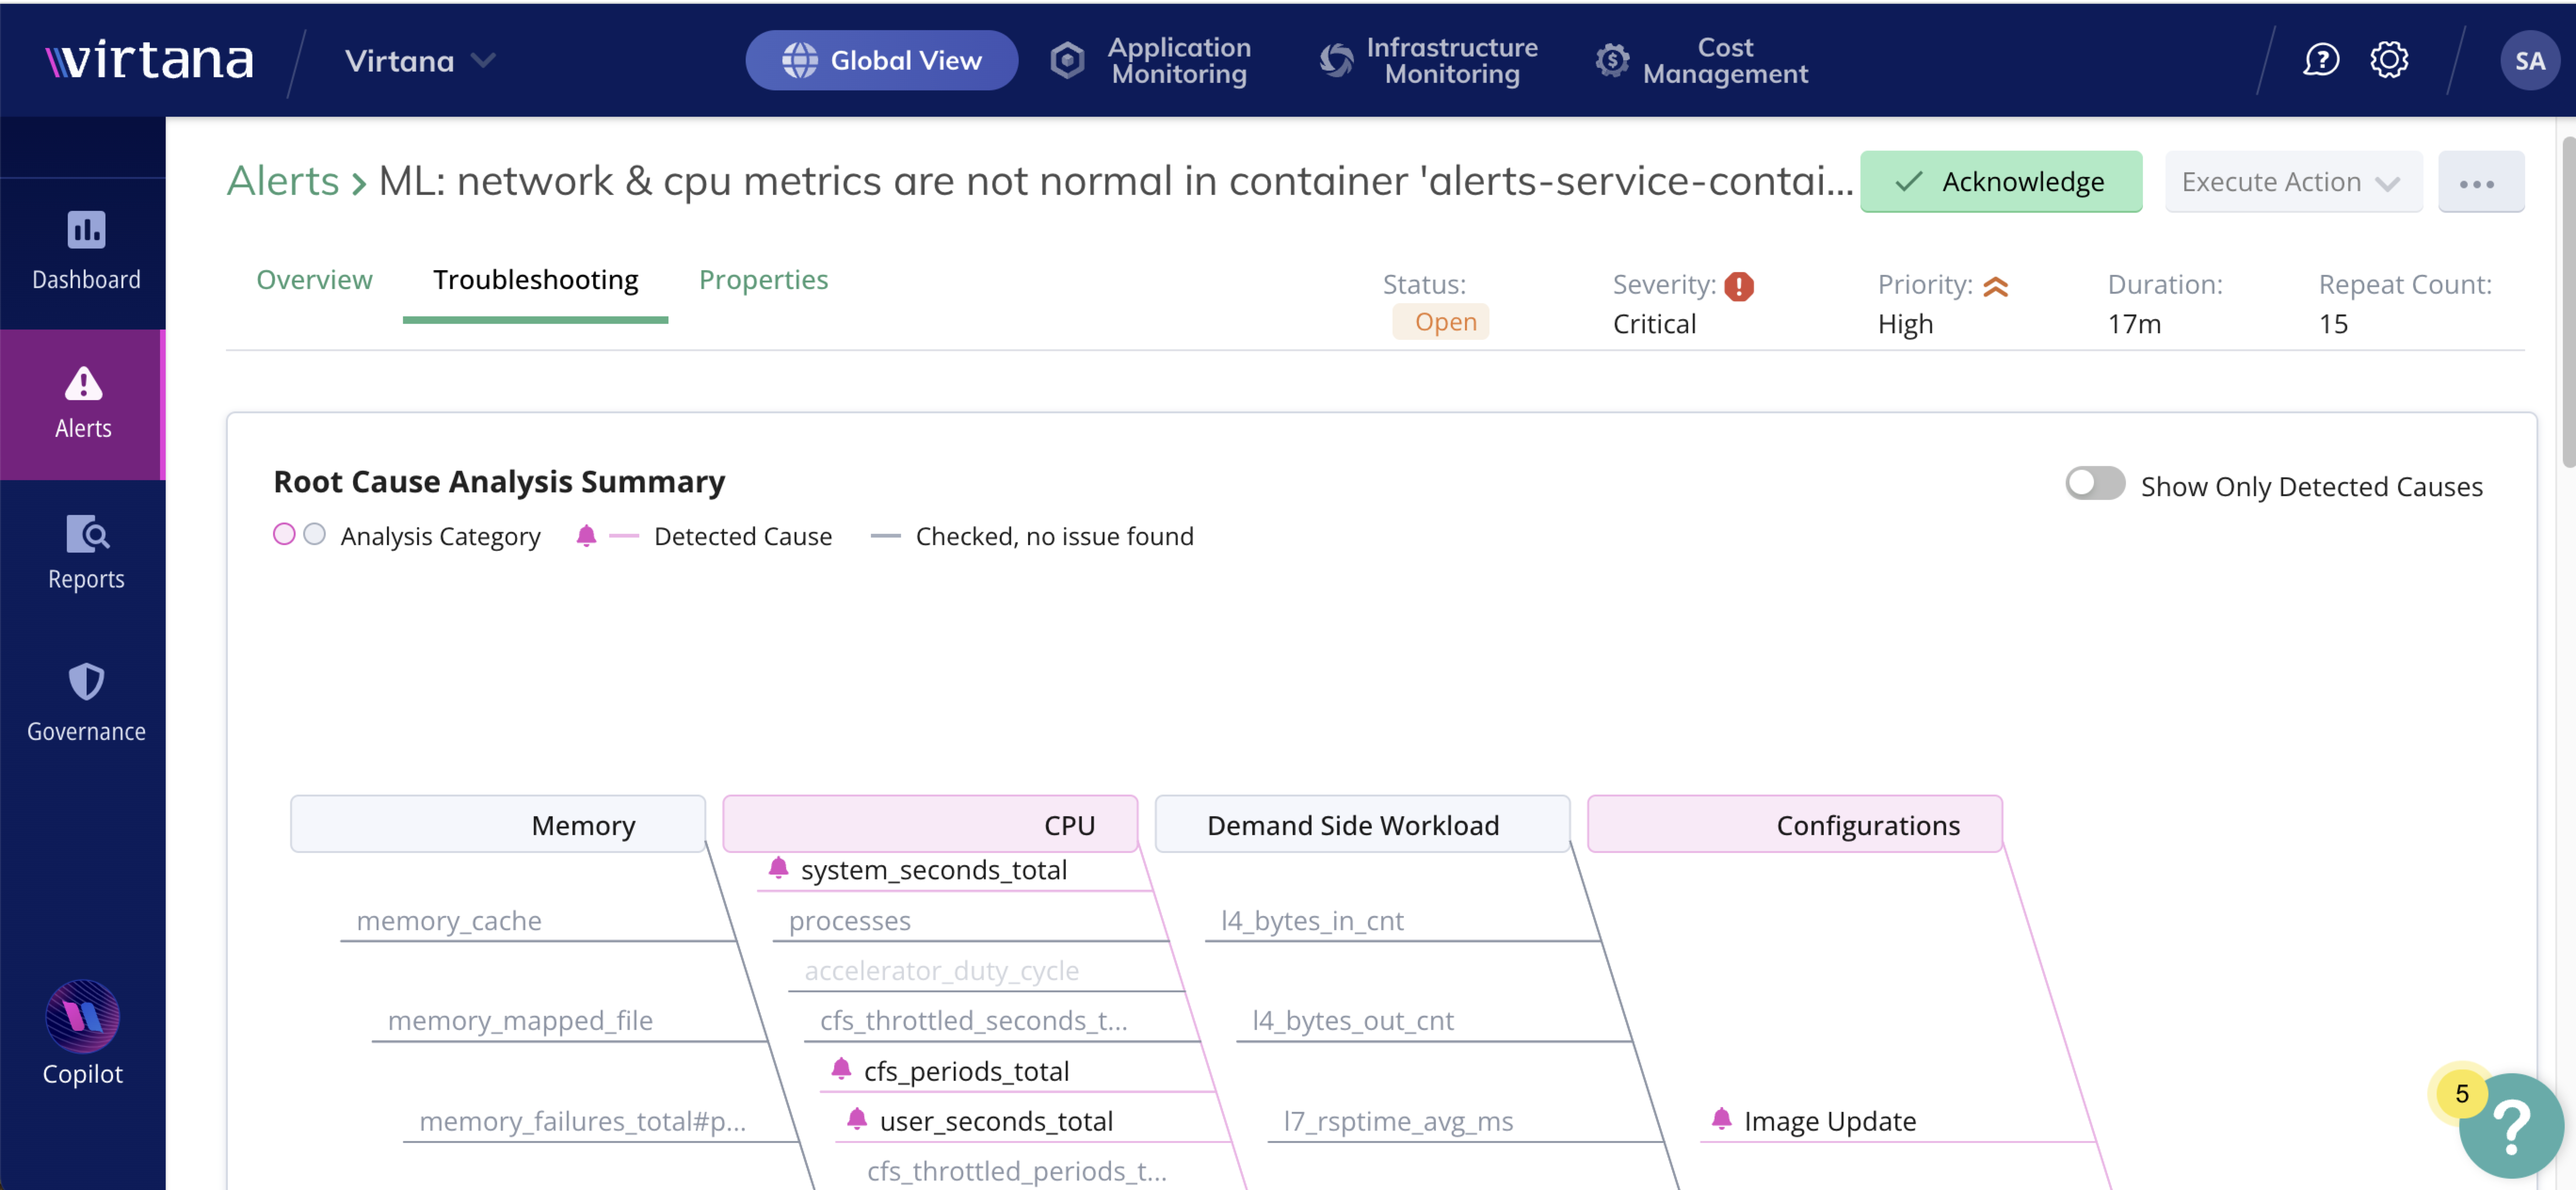Click the yellow 5 notification badge
2576x1190 pixels.
pyautogui.click(x=2462, y=1094)
